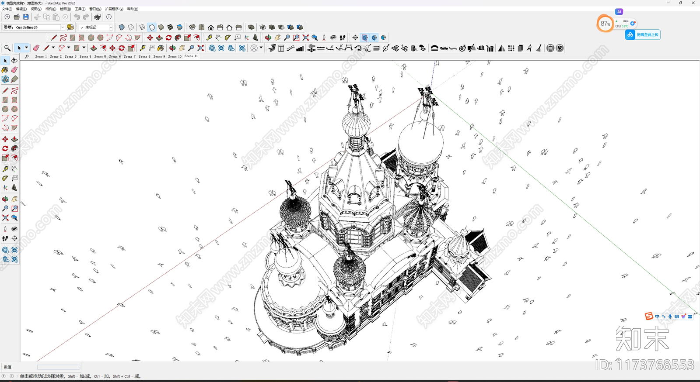Screen dimensions: 700x382
Task: Select the Tag tool in left toolbar
Action: pyautogui.click(x=14, y=79)
